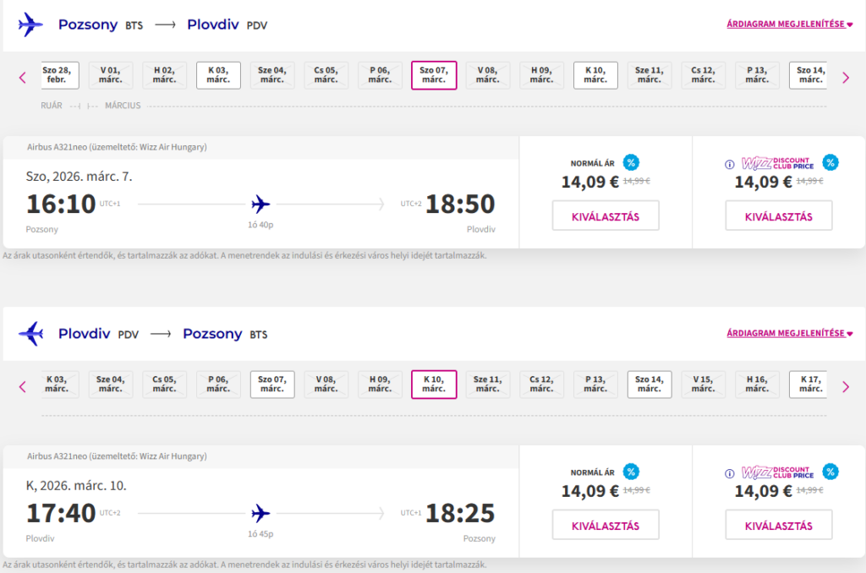
Task: Click the percent badge on outbound Normál ár
Action: (631, 162)
